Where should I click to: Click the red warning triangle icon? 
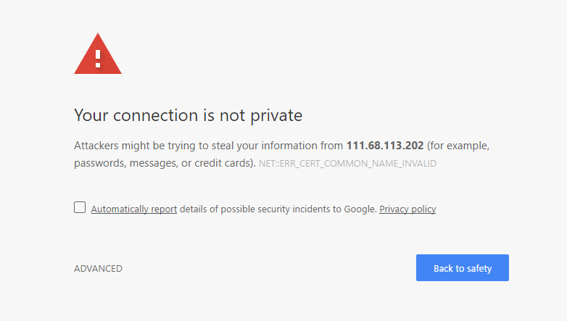pyautogui.click(x=98, y=55)
